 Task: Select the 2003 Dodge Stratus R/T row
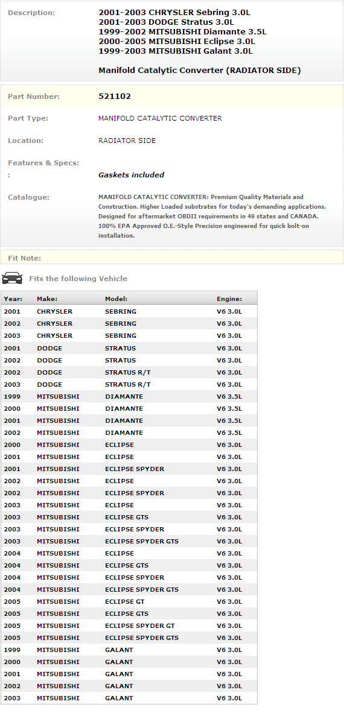point(129,384)
